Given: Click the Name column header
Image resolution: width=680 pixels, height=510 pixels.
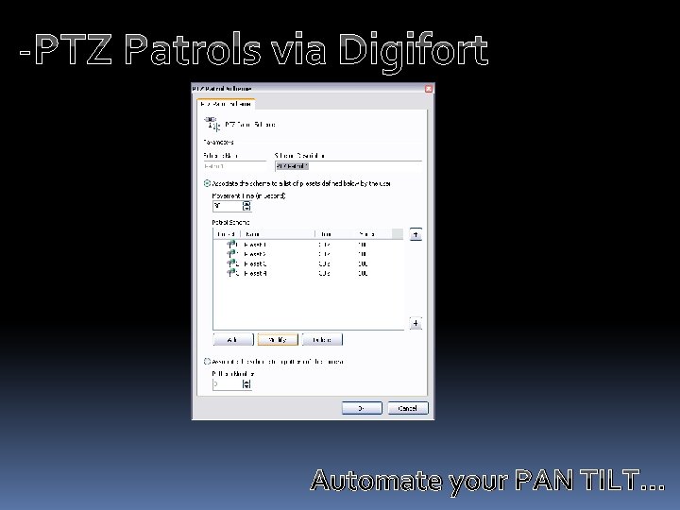Looking at the screenshot, I should click(x=278, y=234).
